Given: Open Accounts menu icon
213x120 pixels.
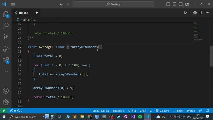Looking at the screenshot, I should click(6, 91).
